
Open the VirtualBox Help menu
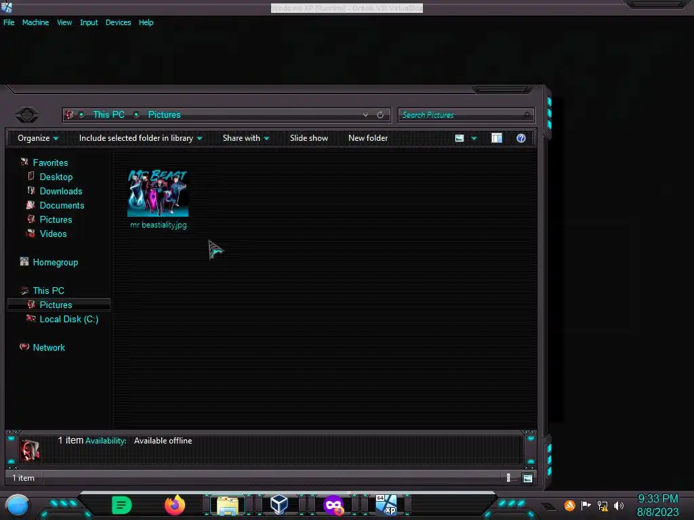(146, 22)
